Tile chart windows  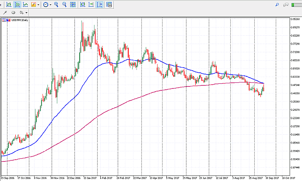point(73,5)
